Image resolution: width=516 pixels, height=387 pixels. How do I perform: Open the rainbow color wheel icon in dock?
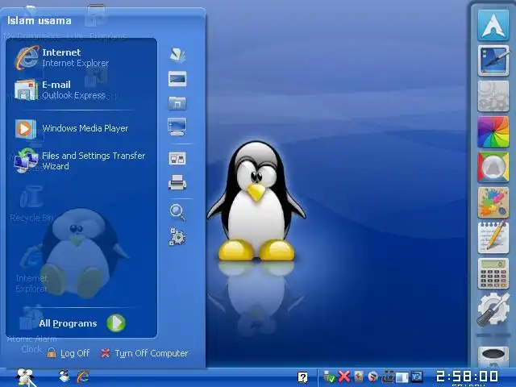[x=493, y=132]
